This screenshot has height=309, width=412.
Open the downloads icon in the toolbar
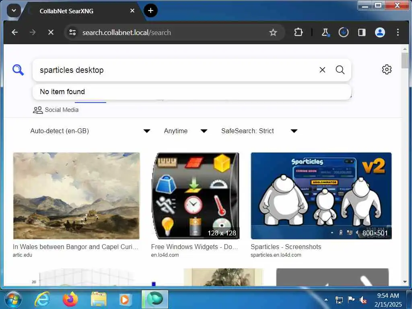click(x=344, y=32)
